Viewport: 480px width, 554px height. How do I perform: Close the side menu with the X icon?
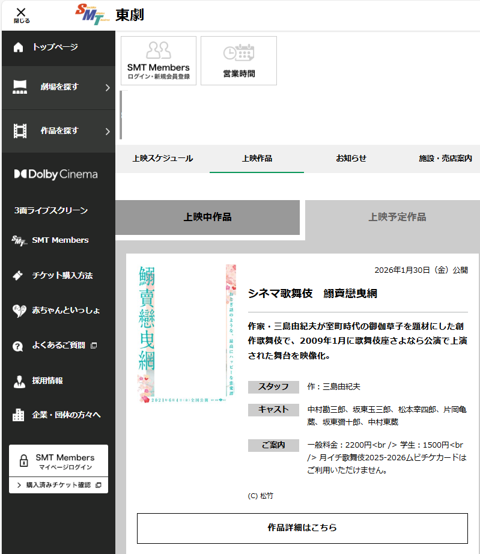[x=21, y=15]
